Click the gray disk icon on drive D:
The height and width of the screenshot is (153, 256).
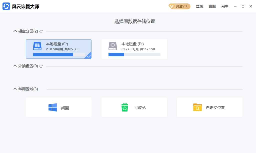[x=112, y=46]
